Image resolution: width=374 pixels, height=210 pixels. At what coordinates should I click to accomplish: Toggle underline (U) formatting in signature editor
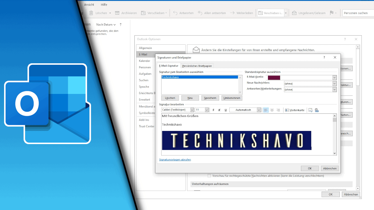pos(226,110)
